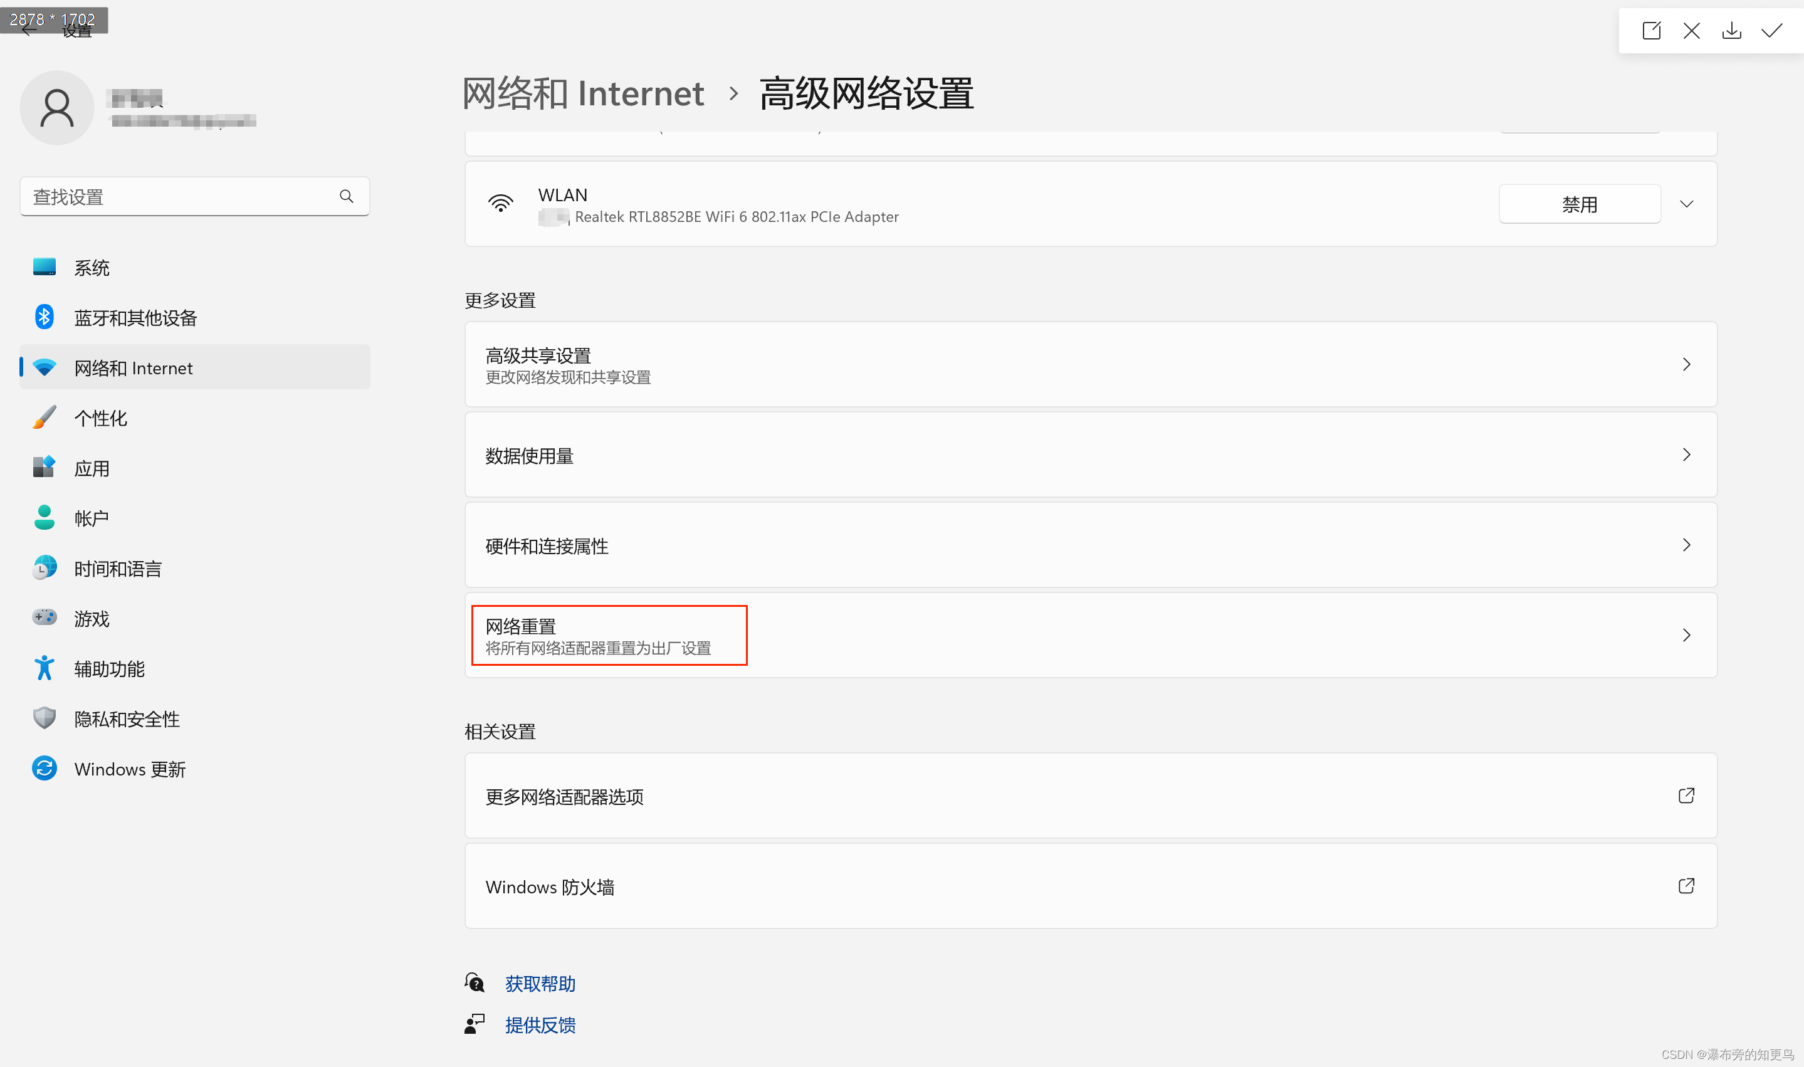Click the Windows Update sync icon
This screenshot has width=1804, height=1067.
(45, 769)
